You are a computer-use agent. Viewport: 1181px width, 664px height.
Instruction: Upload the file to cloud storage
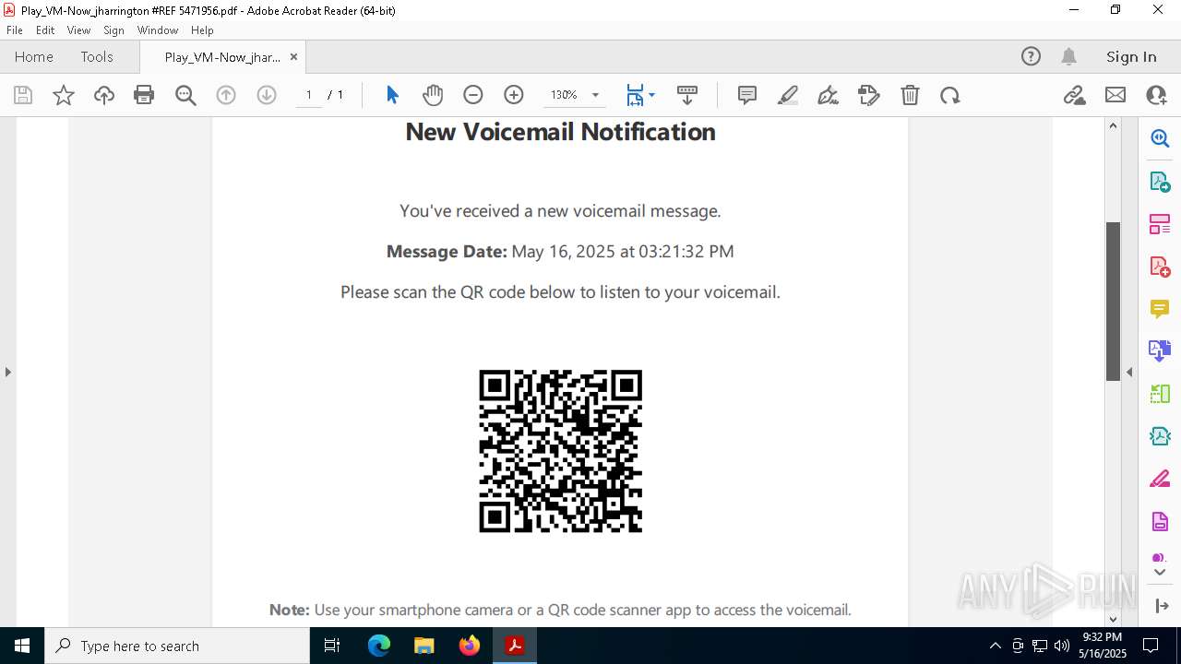[104, 95]
